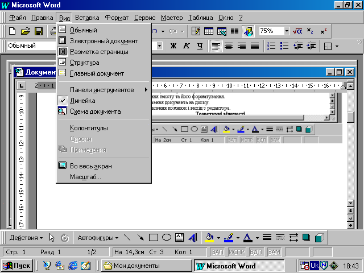Open the equation editor square root icon

pos(297,31)
